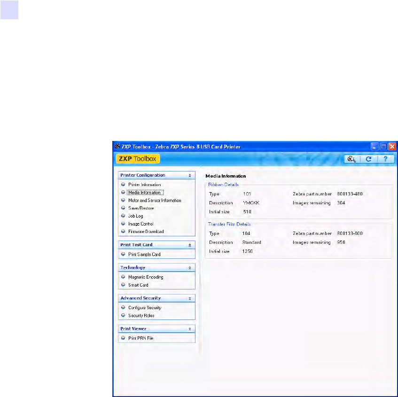Click the search printer magnifier icon

tap(351, 159)
